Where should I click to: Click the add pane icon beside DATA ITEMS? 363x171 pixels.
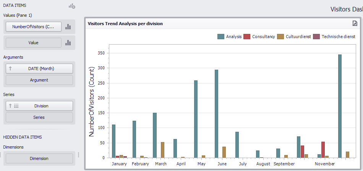click(72, 6)
